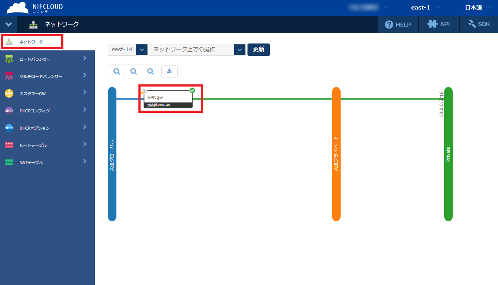This screenshot has width=498, height=285.
Task: Expand the top-left service menu chevron
Action: tap(9, 25)
